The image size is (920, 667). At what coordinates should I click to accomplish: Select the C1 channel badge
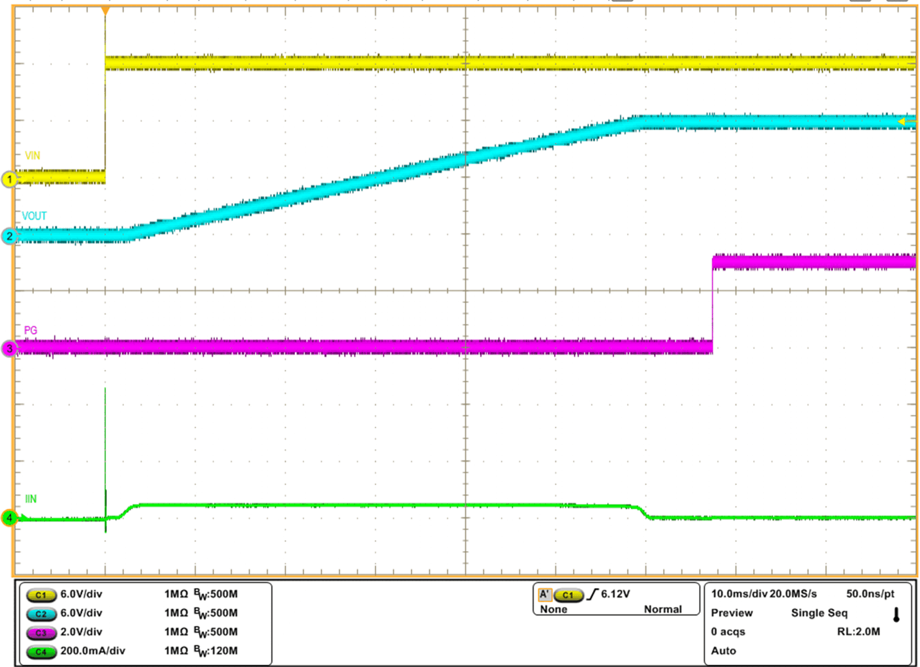click(41, 595)
